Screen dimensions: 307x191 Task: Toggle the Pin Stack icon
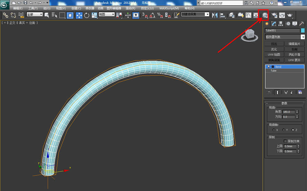(x=269, y=92)
